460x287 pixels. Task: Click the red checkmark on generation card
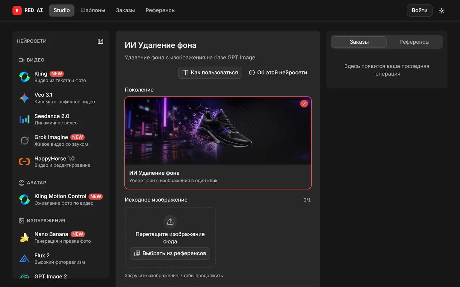[x=304, y=104]
